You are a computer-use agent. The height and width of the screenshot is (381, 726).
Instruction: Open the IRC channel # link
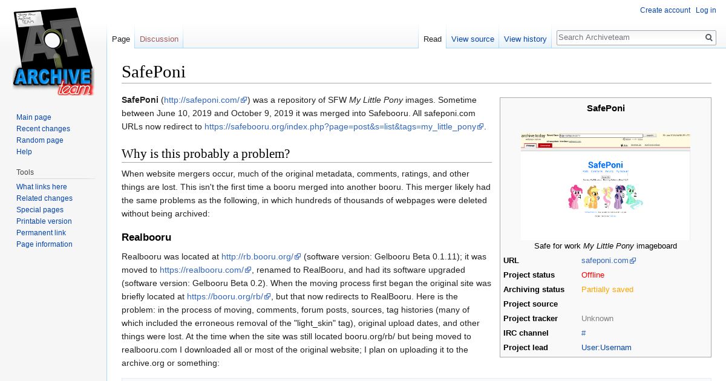(x=584, y=333)
